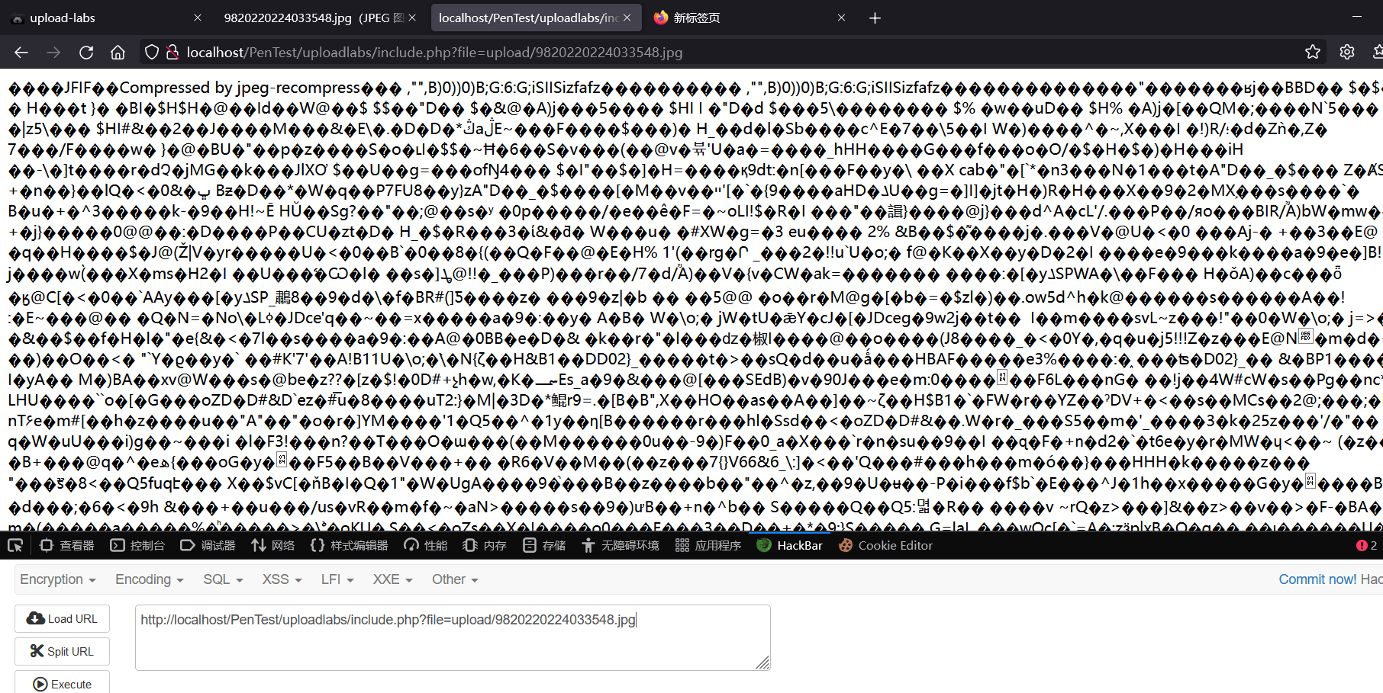Run the request with Execute
Image resolution: width=1383 pixels, height=693 pixels.
click(x=62, y=683)
